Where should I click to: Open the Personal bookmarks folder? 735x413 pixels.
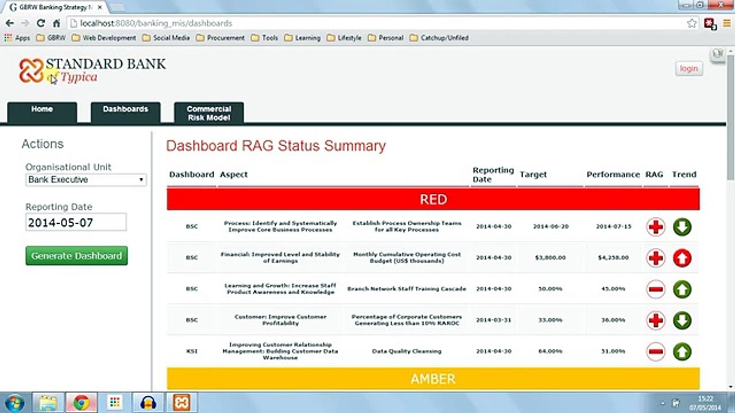click(385, 38)
